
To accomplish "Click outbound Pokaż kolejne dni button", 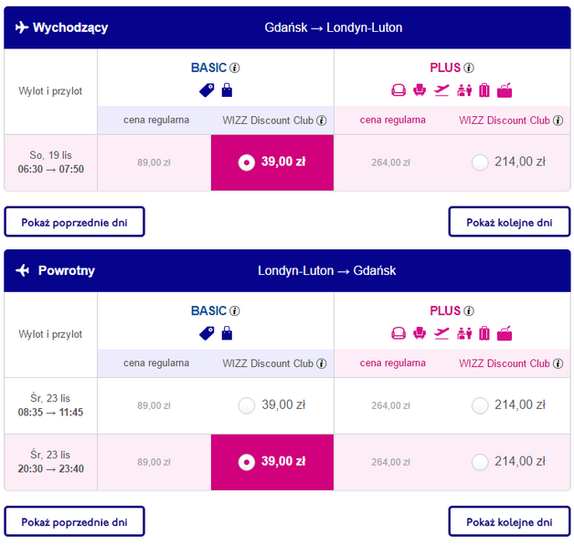I will (509, 221).
